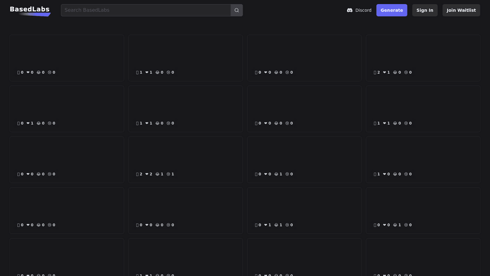This screenshot has width=490, height=276.
Task: Click sad emoji on card with counts 2, 2, 1, 1
Action: click(170, 174)
